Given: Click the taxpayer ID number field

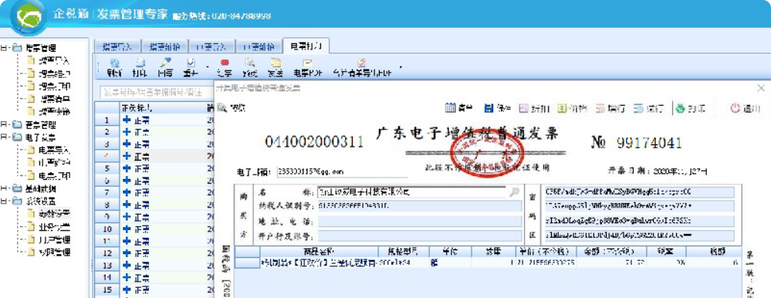Looking at the screenshot, I should click(420, 207).
